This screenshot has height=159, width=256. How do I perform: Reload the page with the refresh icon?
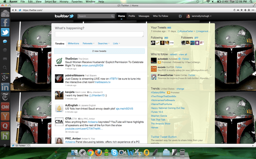234,10
